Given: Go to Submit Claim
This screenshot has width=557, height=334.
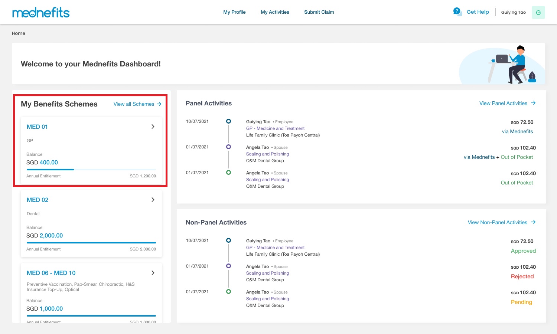Looking at the screenshot, I should (319, 12).
